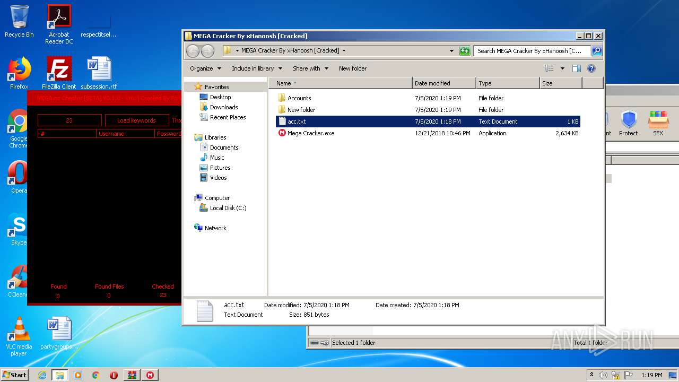Image resolution: width=679 pixels, height=382 pixels.
Task: Select the acc.txt file
Action: [428, 121]
